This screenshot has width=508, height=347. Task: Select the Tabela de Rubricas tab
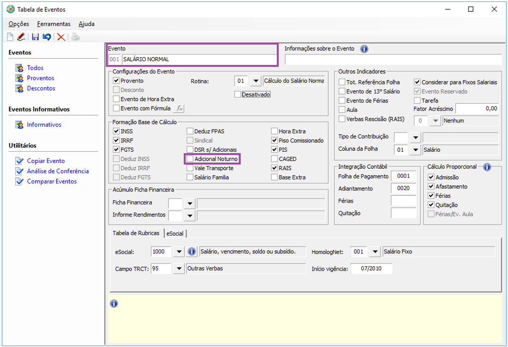[136, 233]
